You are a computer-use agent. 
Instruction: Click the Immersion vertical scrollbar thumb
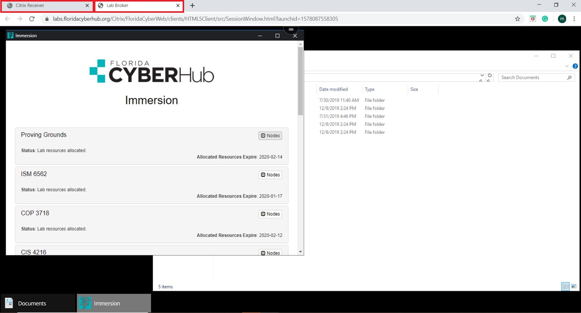tap(301, 81)
